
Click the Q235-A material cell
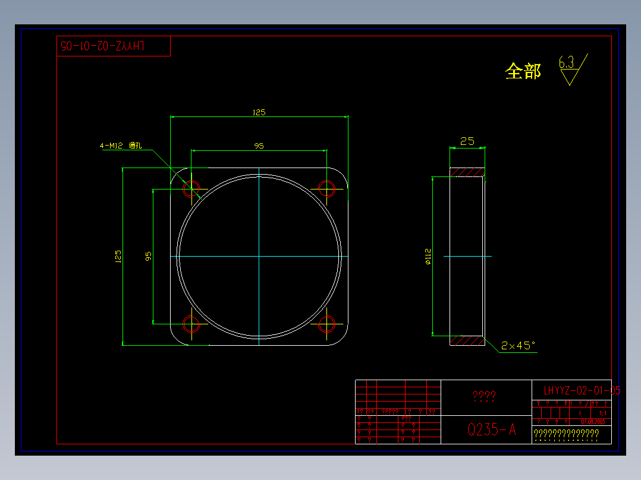point(486,430)
